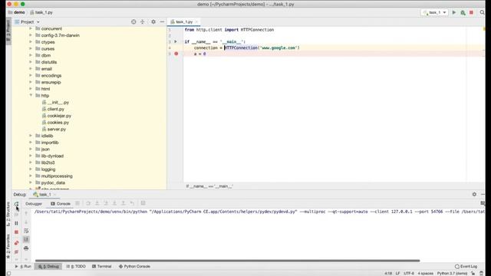Screen dimensions: 491x276
Task: Click Step Into in the debug toolbar
Action: (97, 203)
